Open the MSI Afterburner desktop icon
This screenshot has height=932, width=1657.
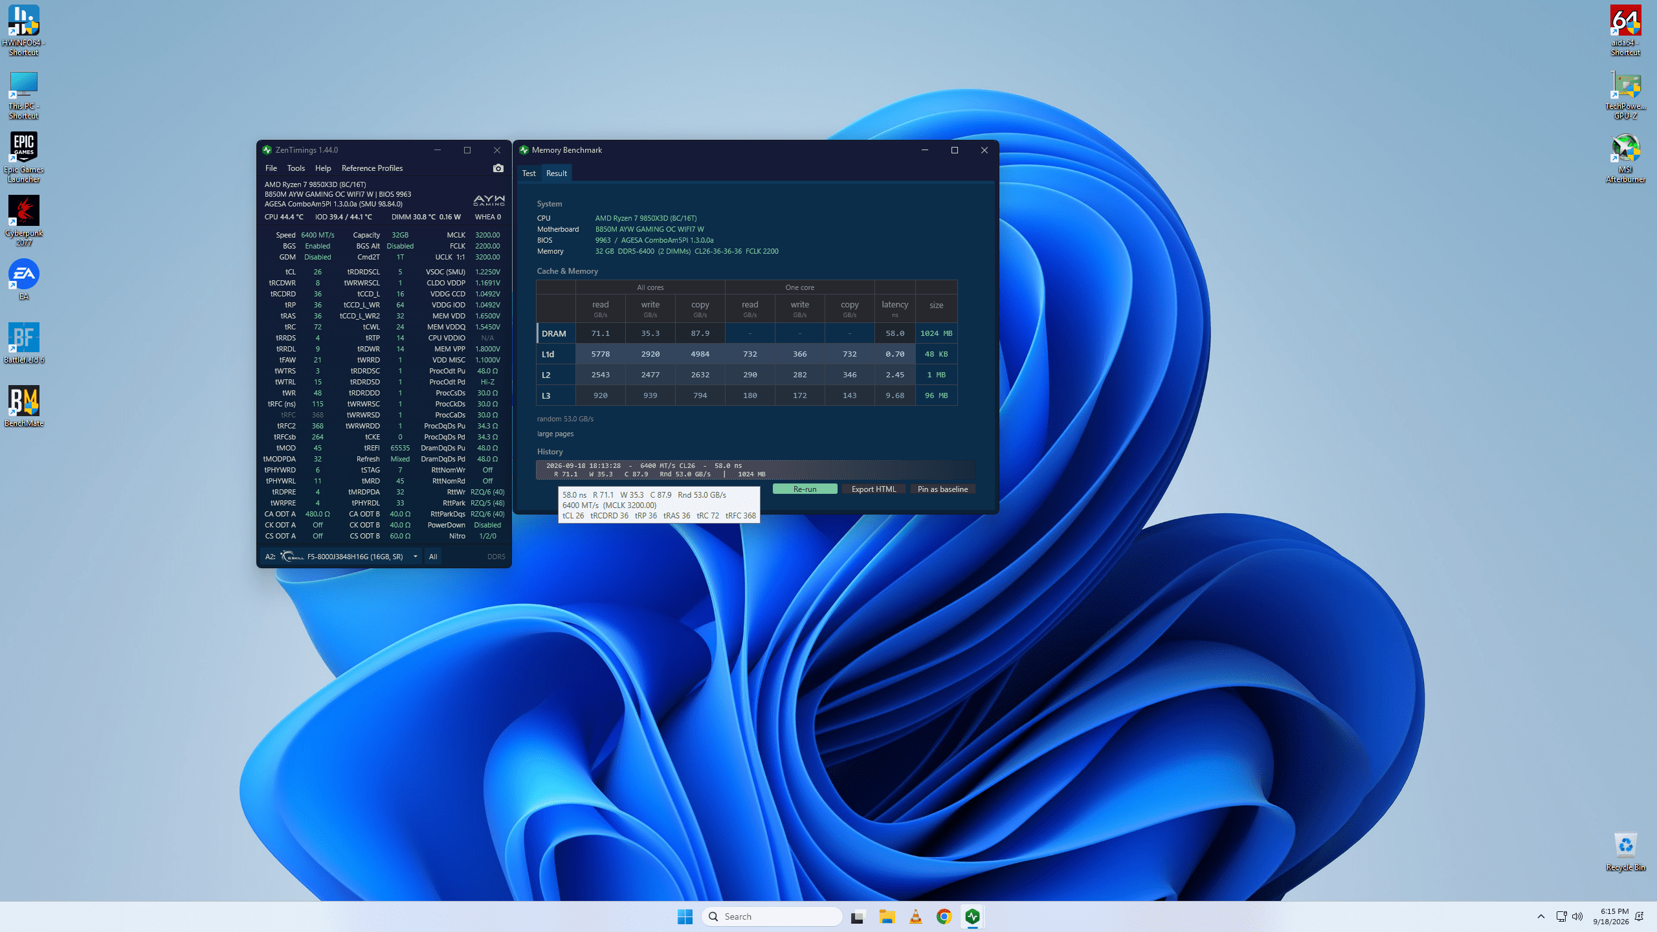click(x=1625, y=158)
